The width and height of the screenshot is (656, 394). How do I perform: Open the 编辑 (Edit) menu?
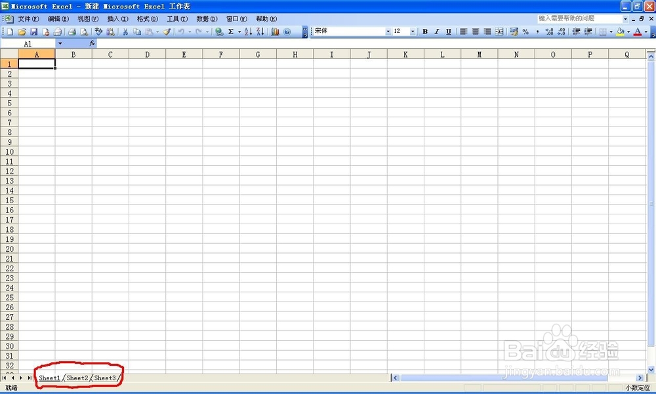tap(58, 19)
